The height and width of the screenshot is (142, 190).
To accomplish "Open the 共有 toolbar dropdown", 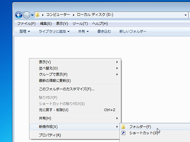I will tap(83, 32).
